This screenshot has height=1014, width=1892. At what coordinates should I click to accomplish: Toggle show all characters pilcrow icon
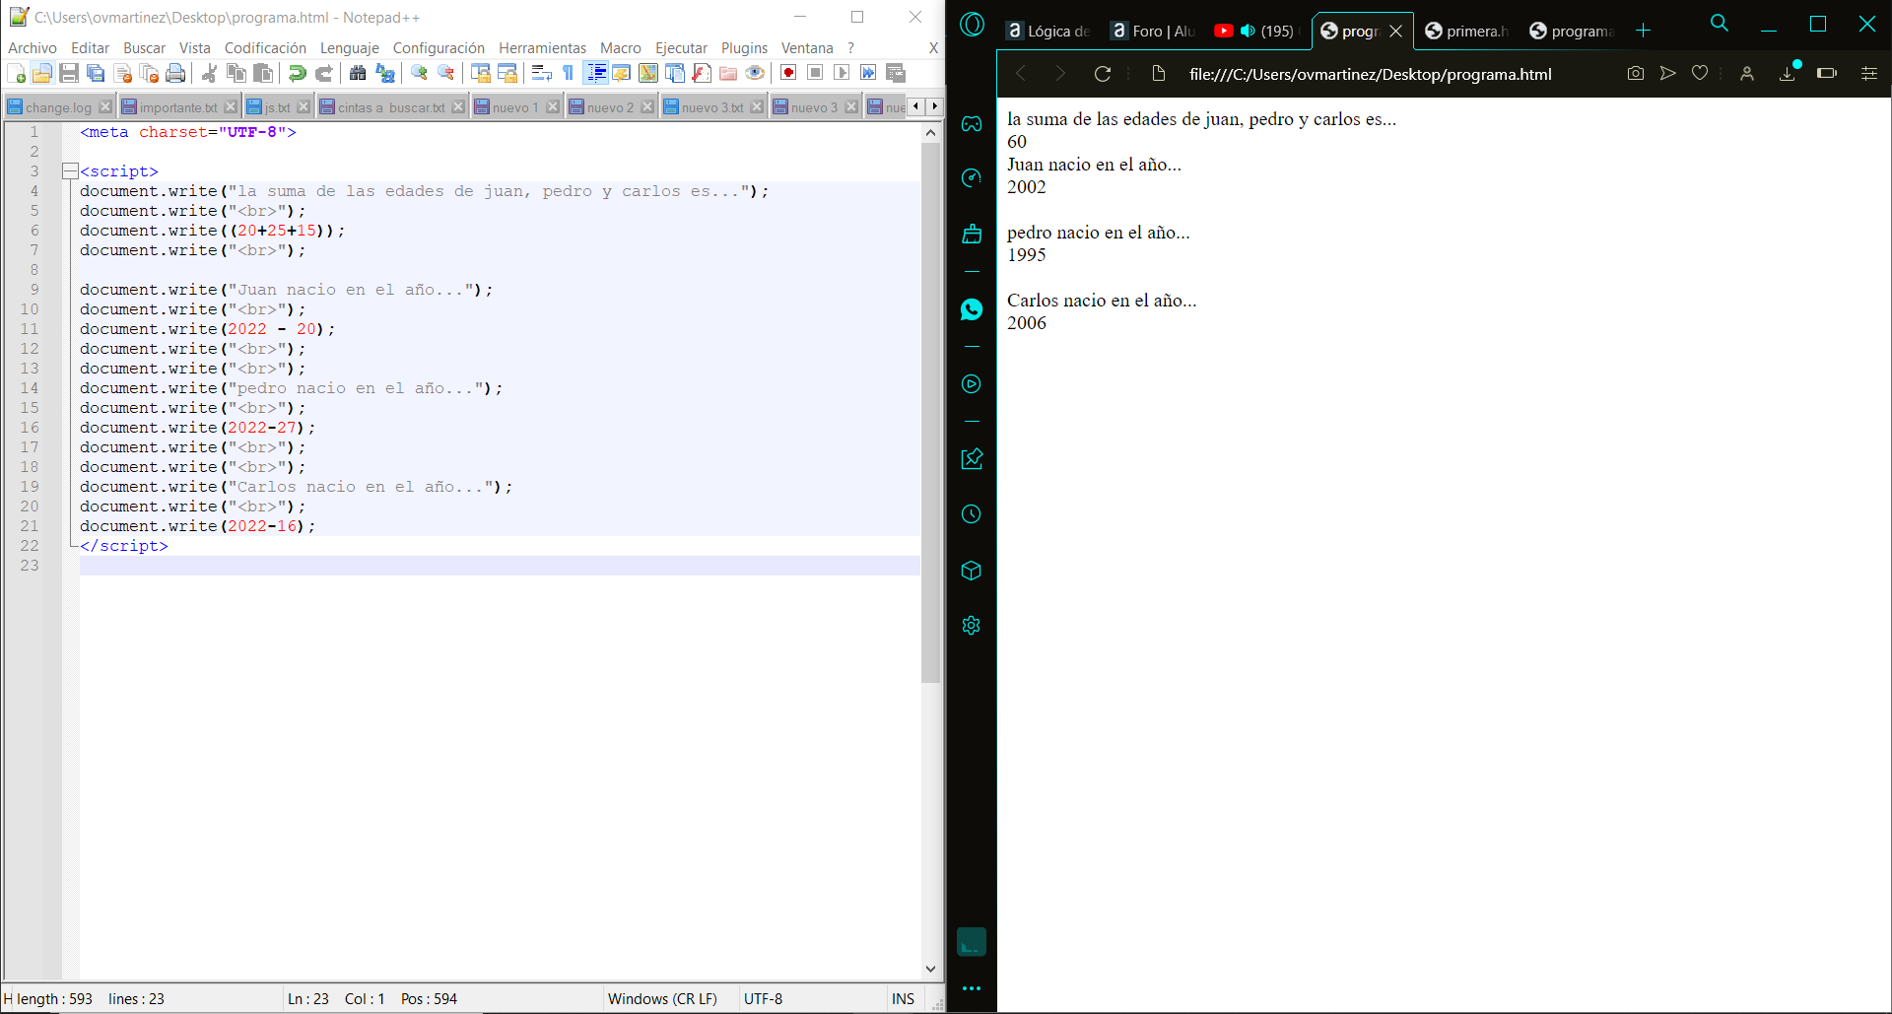[568, 73]
